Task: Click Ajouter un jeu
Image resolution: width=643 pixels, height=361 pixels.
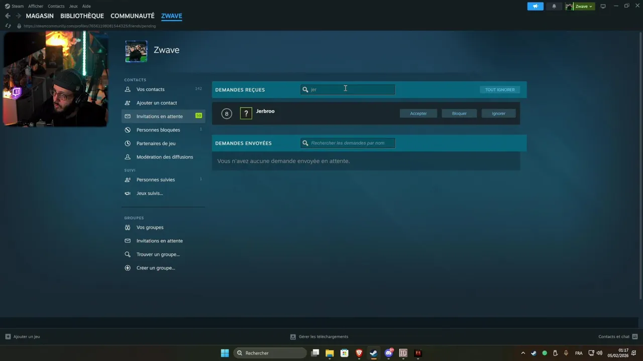Action: pos(23,336)
